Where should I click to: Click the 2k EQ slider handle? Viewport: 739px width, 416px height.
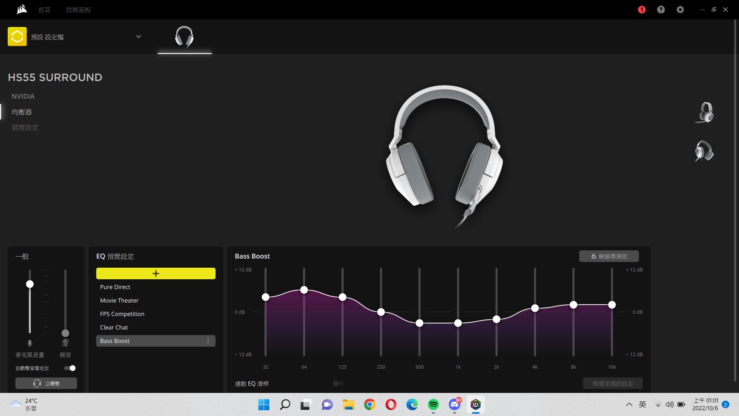(x=497, y=319)
